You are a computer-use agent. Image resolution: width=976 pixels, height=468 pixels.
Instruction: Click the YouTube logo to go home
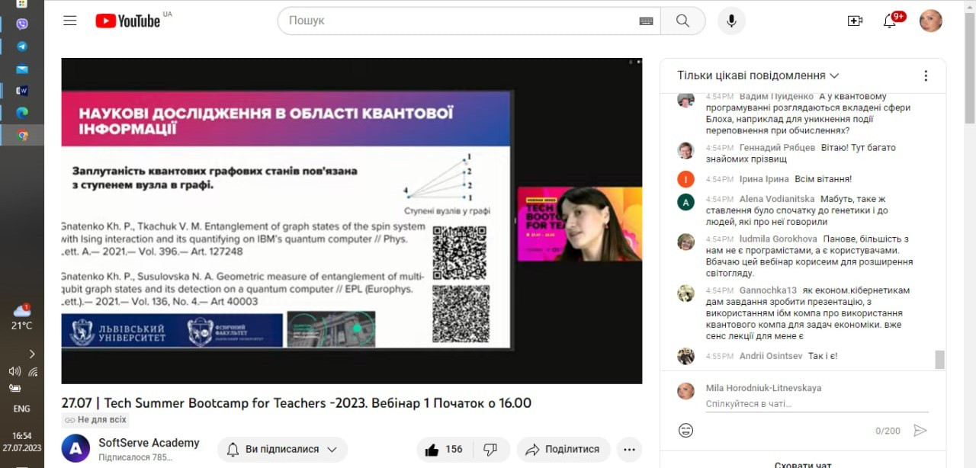click(128, 21)
